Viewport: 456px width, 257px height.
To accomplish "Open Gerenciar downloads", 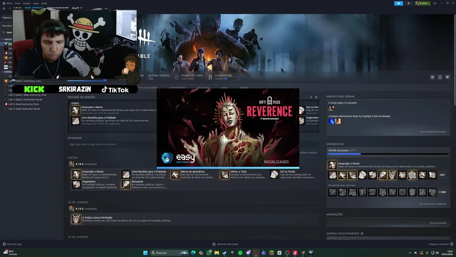I will click(x=225, y=244).
